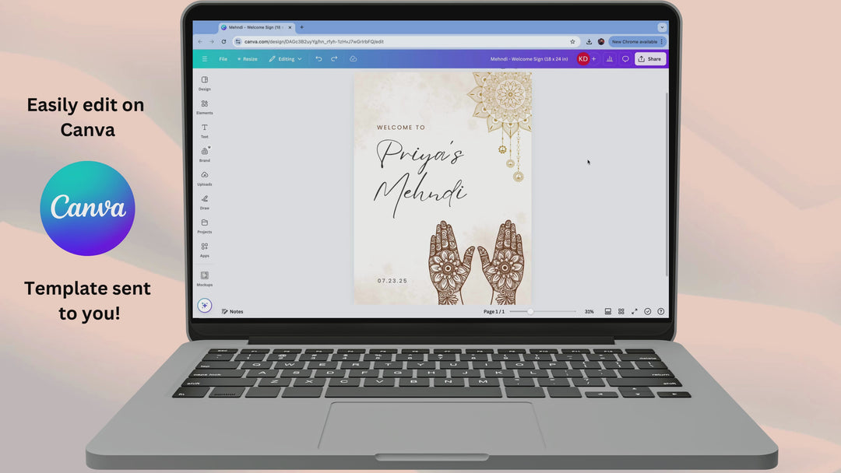View site information icon in address bar
The height and width of the screenshot is (473, 841).
pos(238,42)
